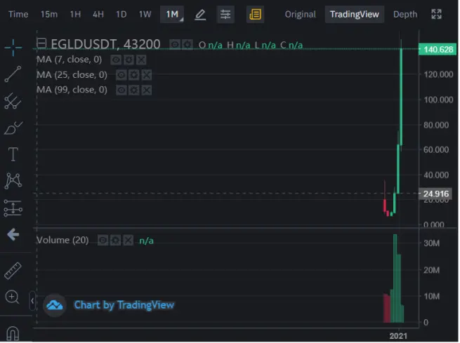Switch to the Original chart tab

click(x=300, y=14)
